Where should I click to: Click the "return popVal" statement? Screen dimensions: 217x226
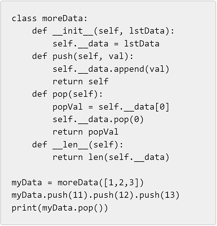tap(85, 132)
